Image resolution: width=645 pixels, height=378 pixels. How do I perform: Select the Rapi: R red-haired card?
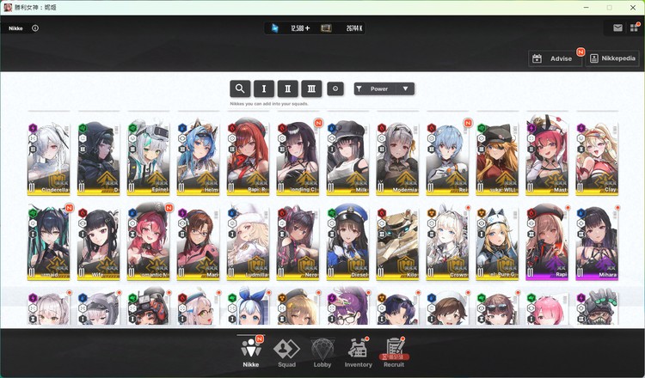[248, 158]
